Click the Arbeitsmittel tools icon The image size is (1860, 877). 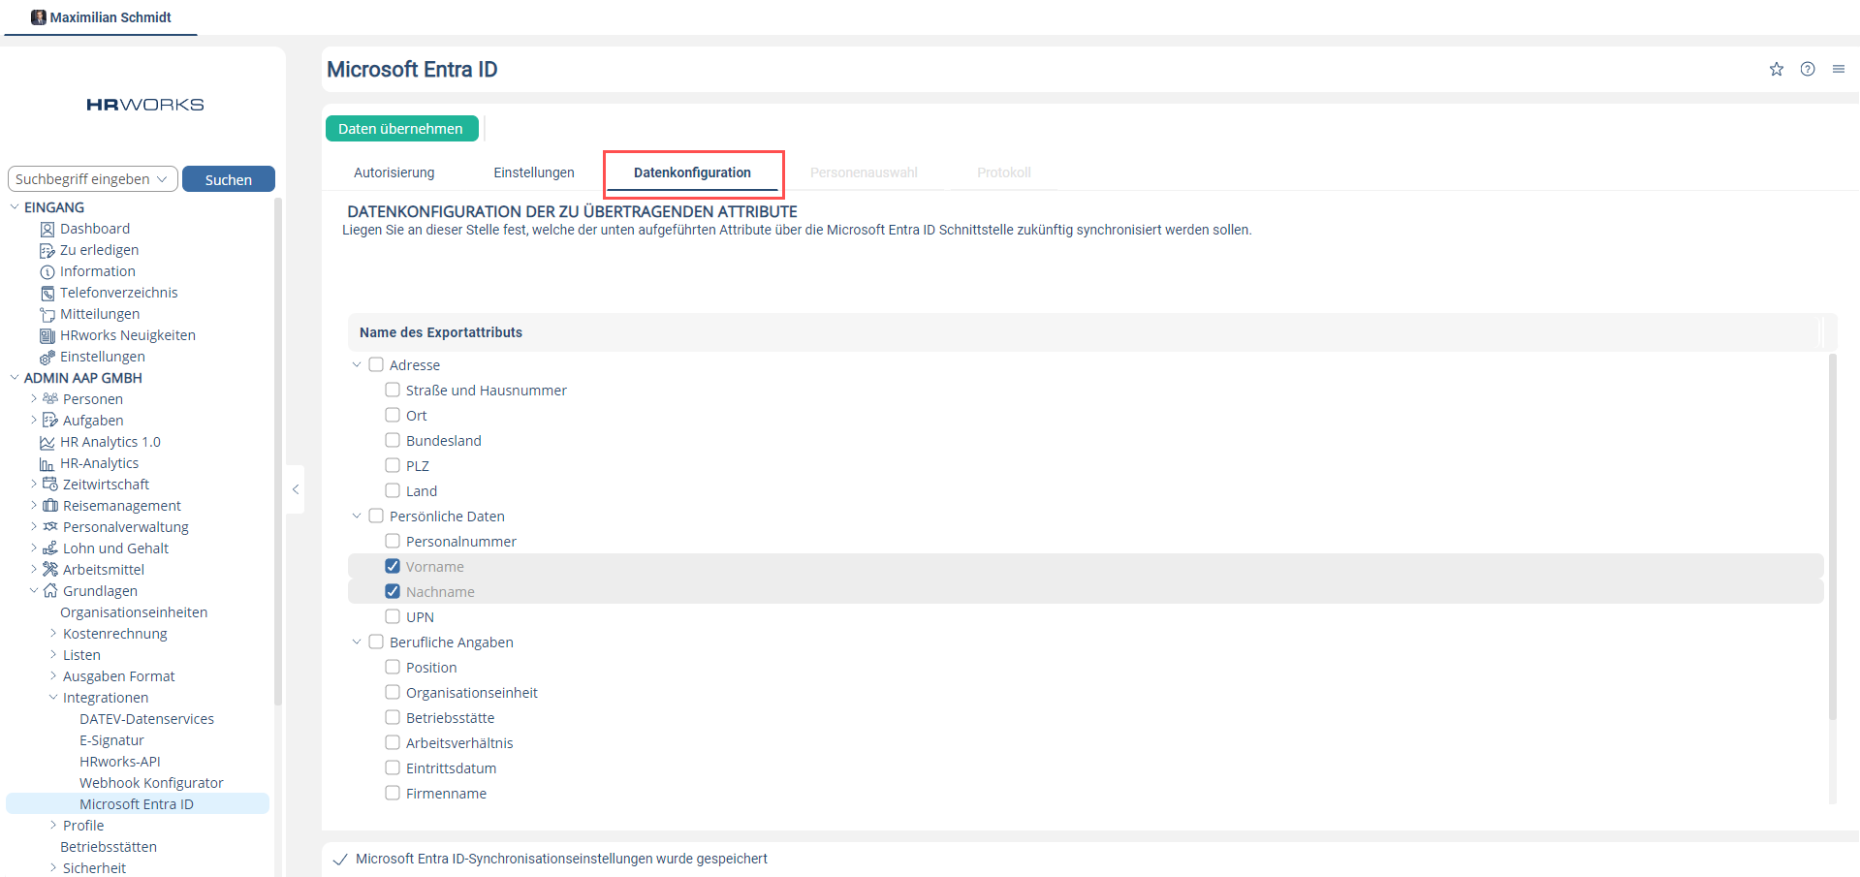pyautogui.click(x=50, y=570)
